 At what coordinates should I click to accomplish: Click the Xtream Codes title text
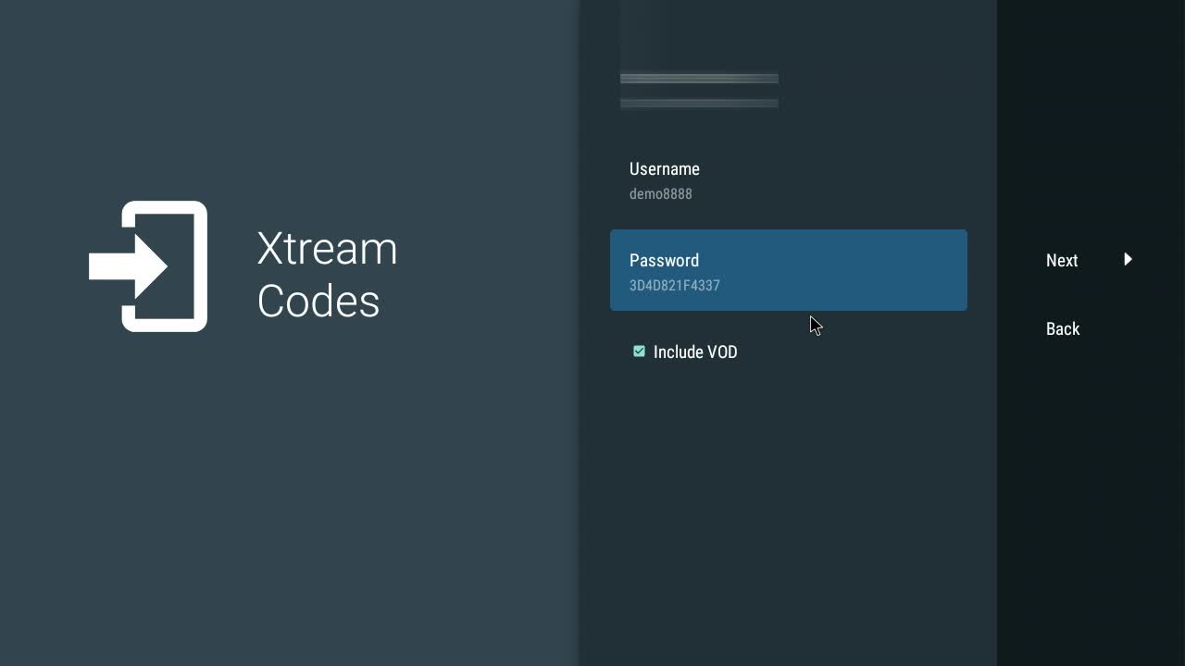point(327,275)
